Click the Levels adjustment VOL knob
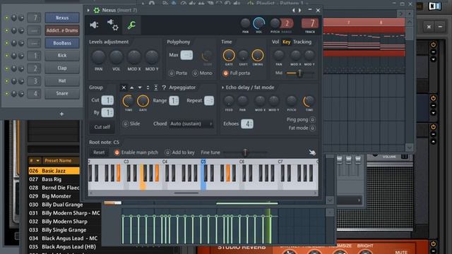452x254 pixels. click(x=116, y=57)
